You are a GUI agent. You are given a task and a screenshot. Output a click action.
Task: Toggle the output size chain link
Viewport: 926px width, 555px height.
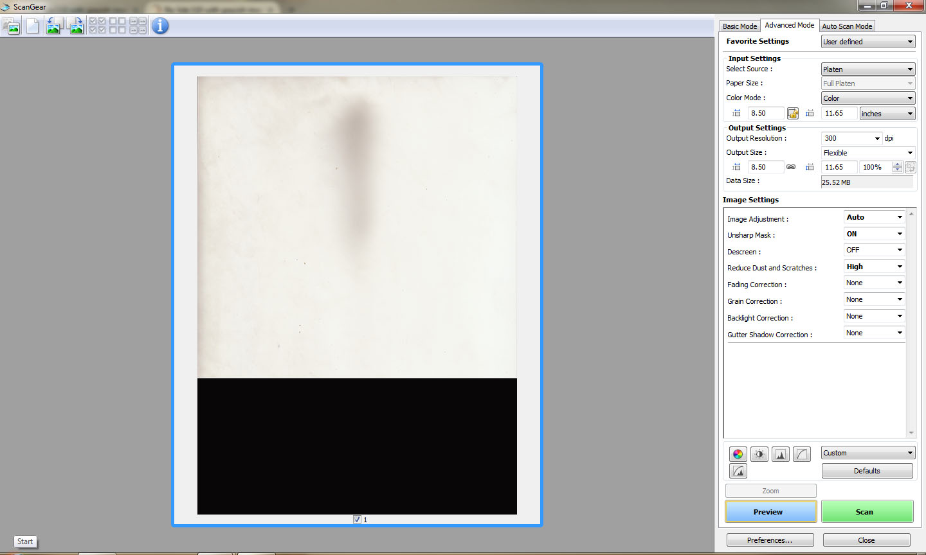coord(791,167)
